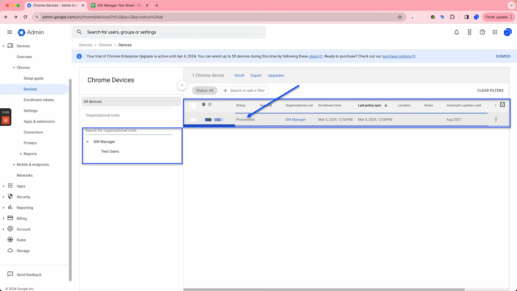
Task: Click the Send feedback icon
Action: click(x=10, y=274)
